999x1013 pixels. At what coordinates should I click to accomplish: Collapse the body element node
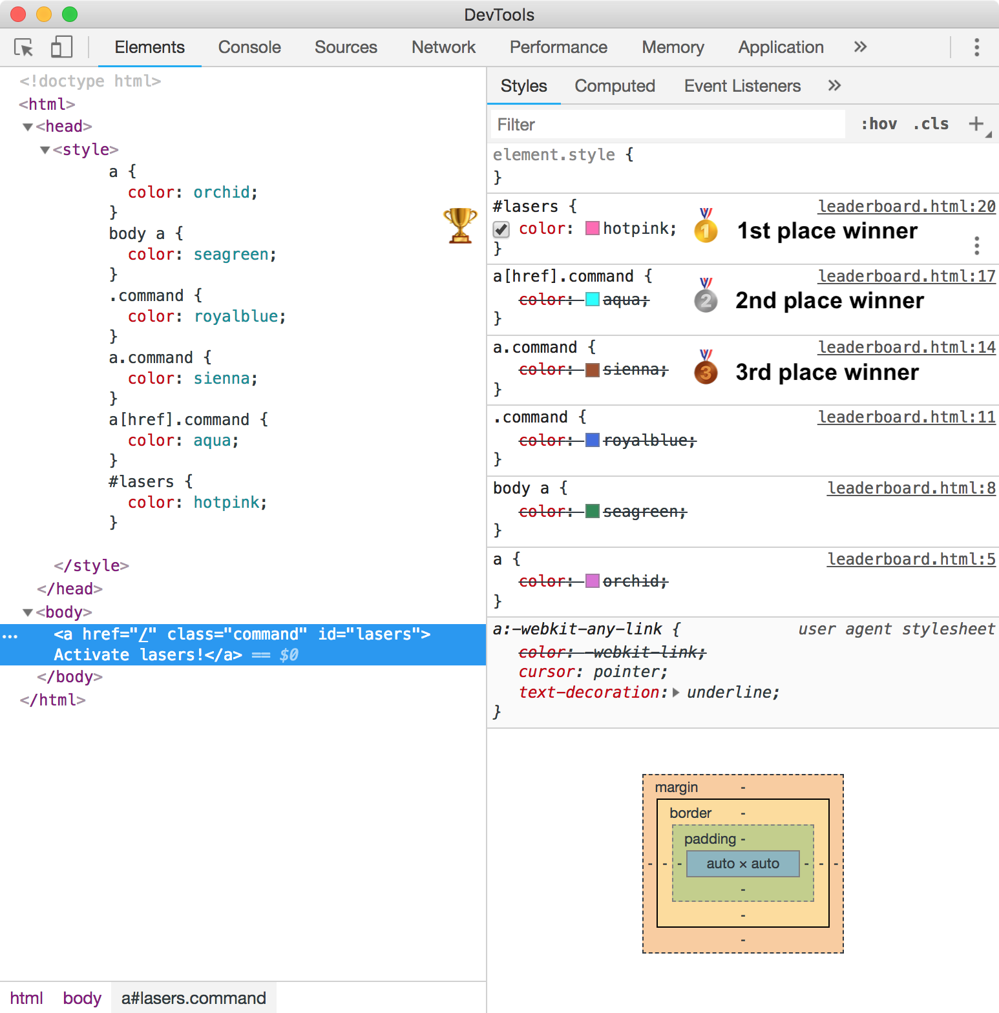(28, 612)
